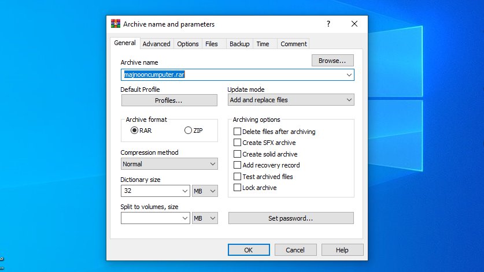Enable Add recovery record
This screenshot has width=484, height=272.
(x=237, y=165)
